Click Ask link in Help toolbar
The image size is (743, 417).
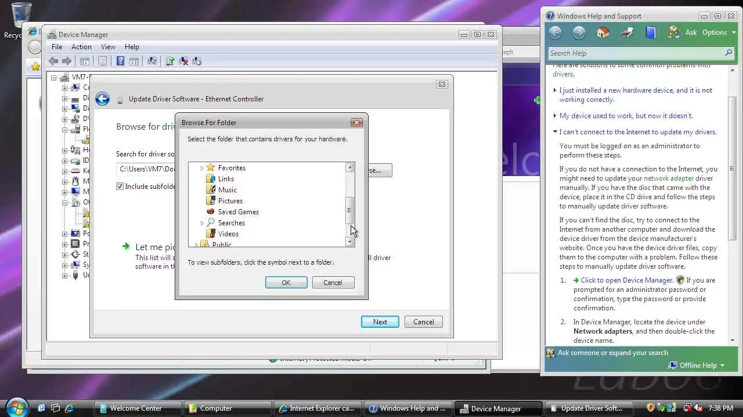(x=691, y=32)
